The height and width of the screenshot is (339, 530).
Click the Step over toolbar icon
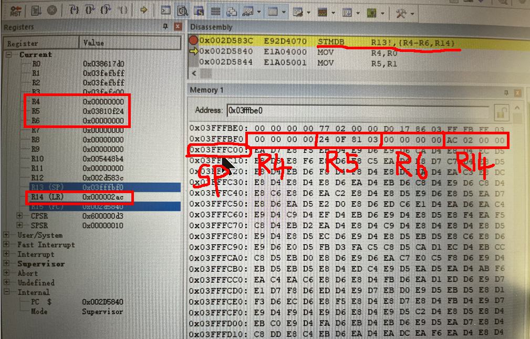[90, 10]
